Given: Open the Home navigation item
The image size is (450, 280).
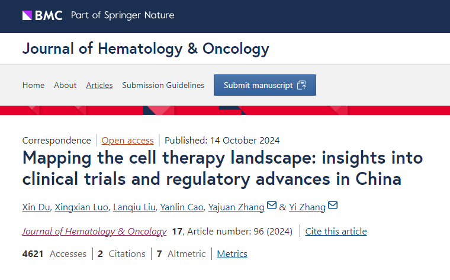Looking at the screenshot, I should (33, 85).
